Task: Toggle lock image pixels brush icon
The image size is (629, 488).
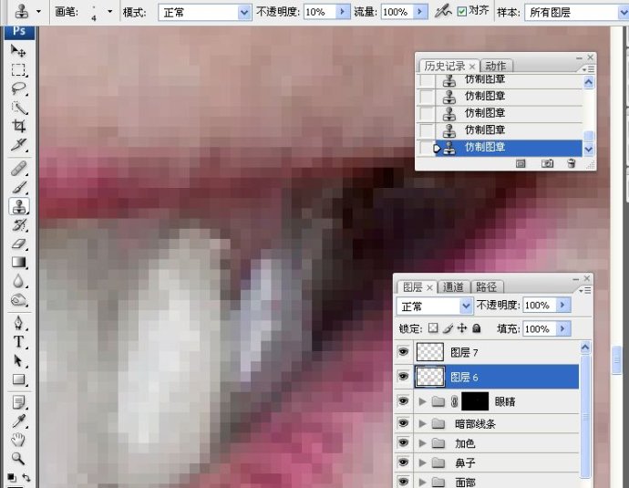Action: [448, 328]
